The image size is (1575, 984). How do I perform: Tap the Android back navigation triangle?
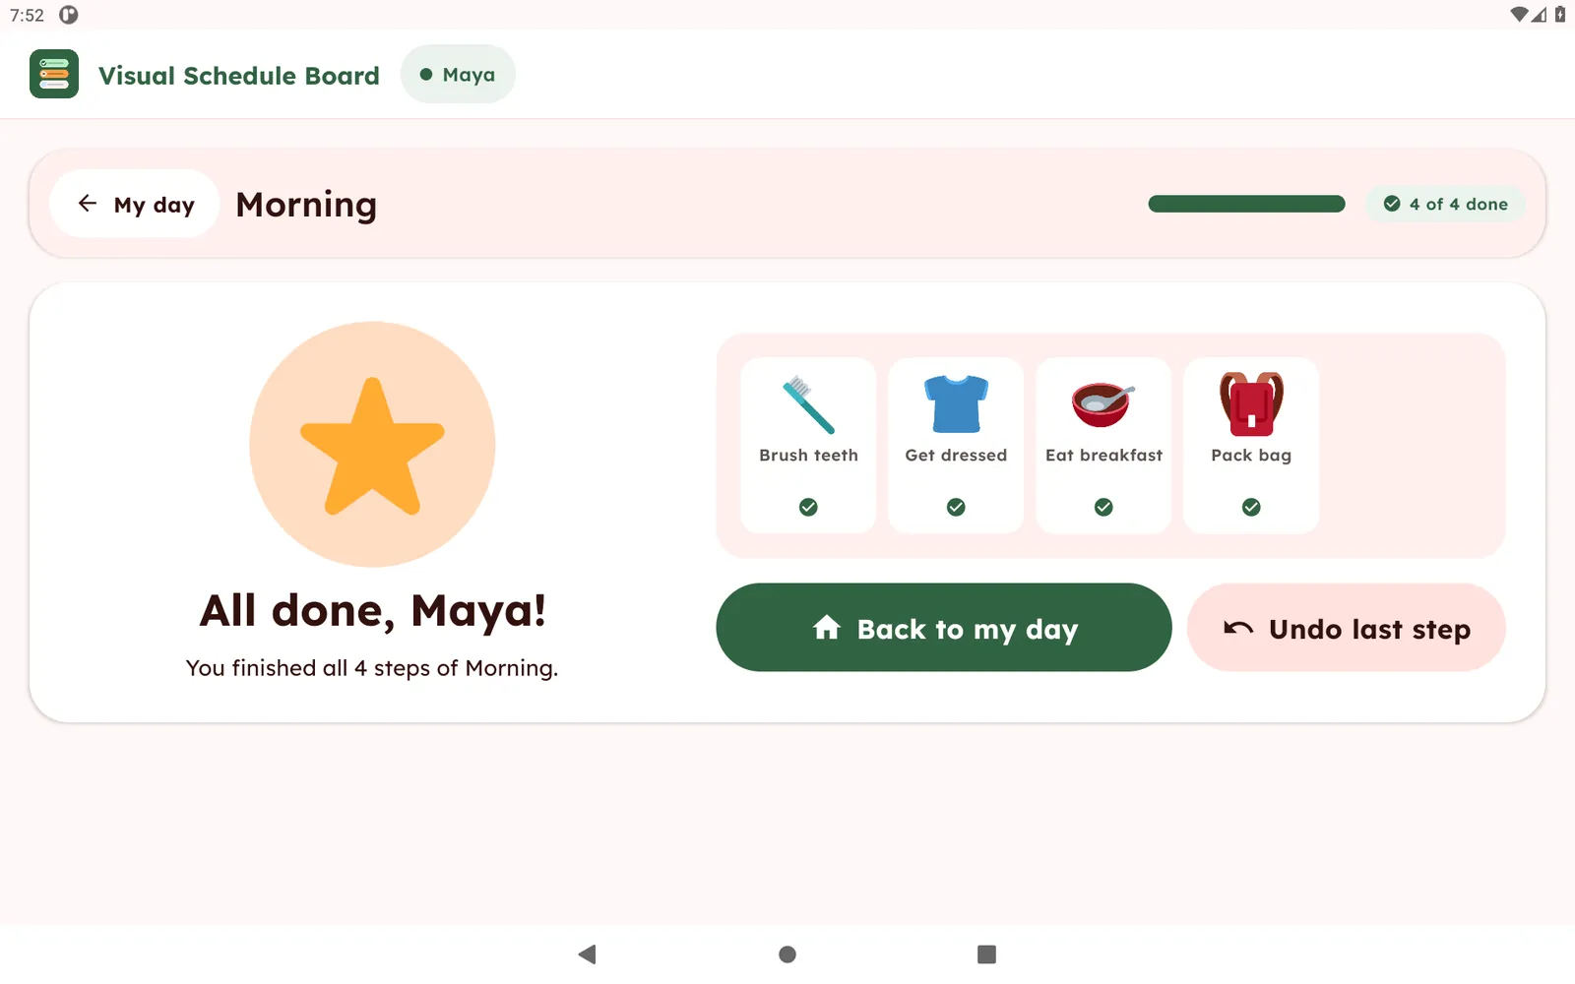click(588, 953)
